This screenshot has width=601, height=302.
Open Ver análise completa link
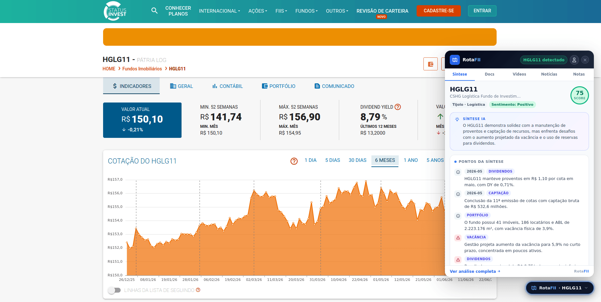click(x=475, y=271)
